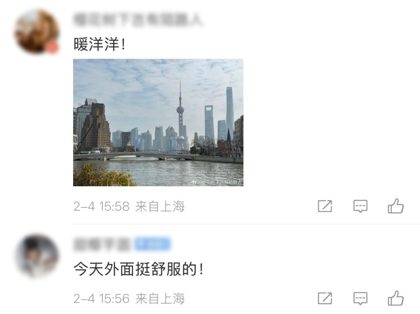The image size is (420, 314).
Task: Tap the divider line between comments
Action: (x=247, y=224)
